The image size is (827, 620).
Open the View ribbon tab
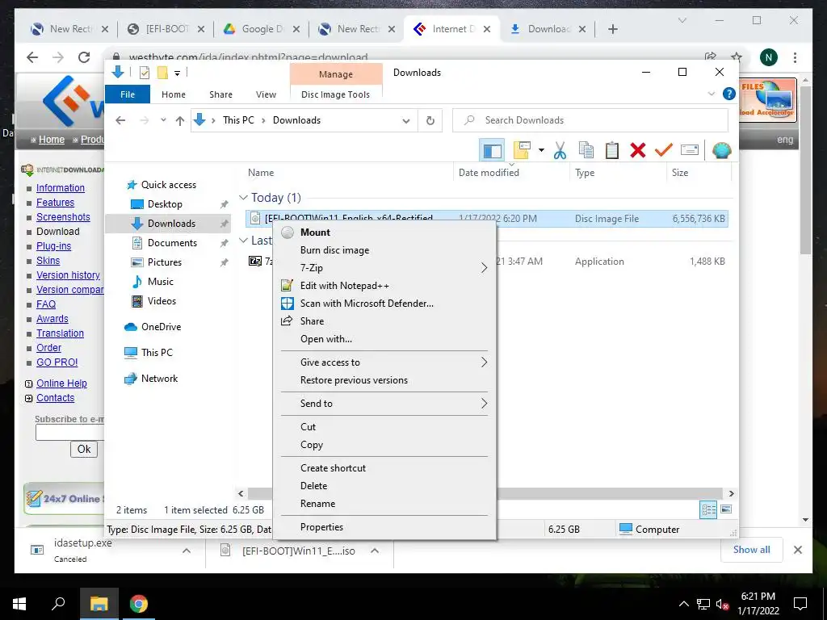[x=266, y=94]
